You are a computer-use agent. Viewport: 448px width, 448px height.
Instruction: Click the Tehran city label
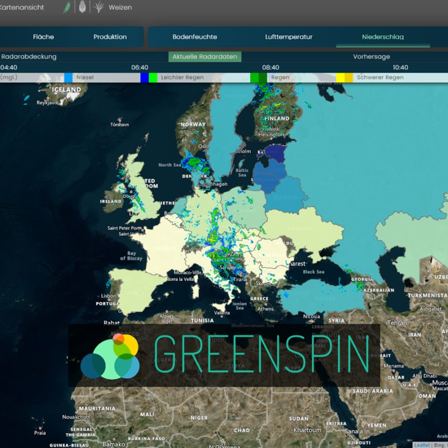(397, 323)
